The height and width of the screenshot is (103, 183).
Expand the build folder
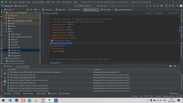coord(6,23)
